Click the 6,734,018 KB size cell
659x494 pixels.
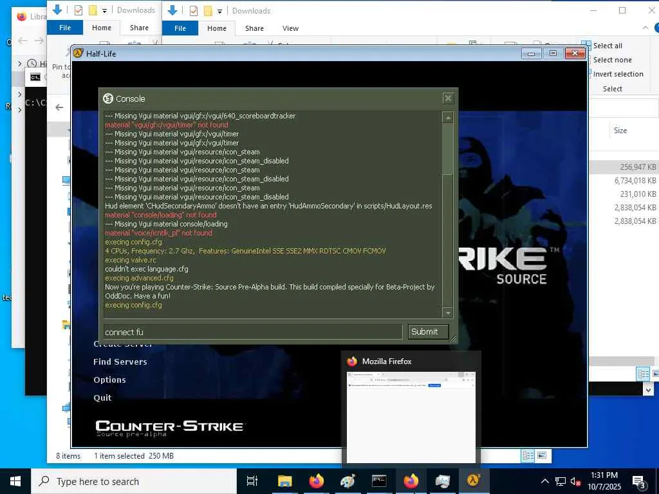tap(635, 181)
